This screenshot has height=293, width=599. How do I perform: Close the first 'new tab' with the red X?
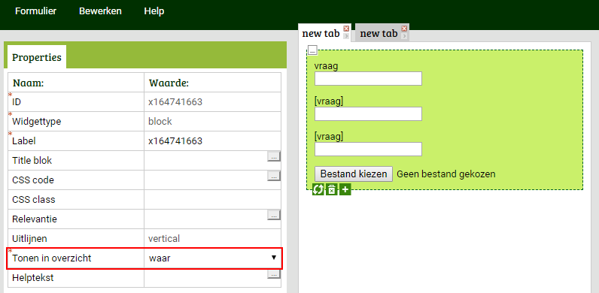coord(346,29)
